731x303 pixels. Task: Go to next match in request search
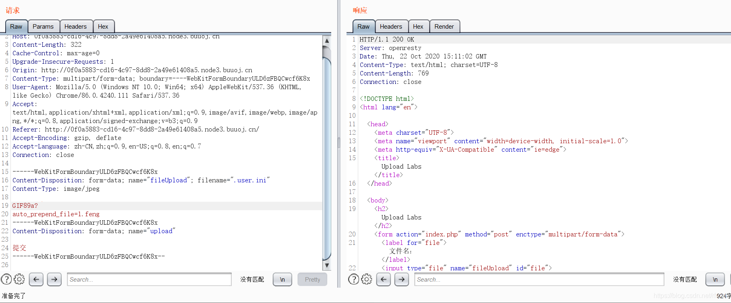(x=54, y=279)
